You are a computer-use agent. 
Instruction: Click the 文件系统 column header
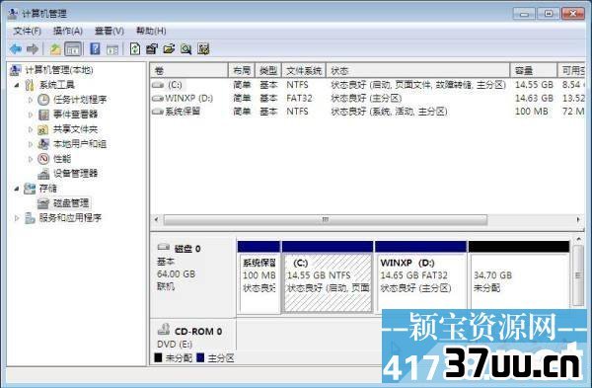point(304,71)
